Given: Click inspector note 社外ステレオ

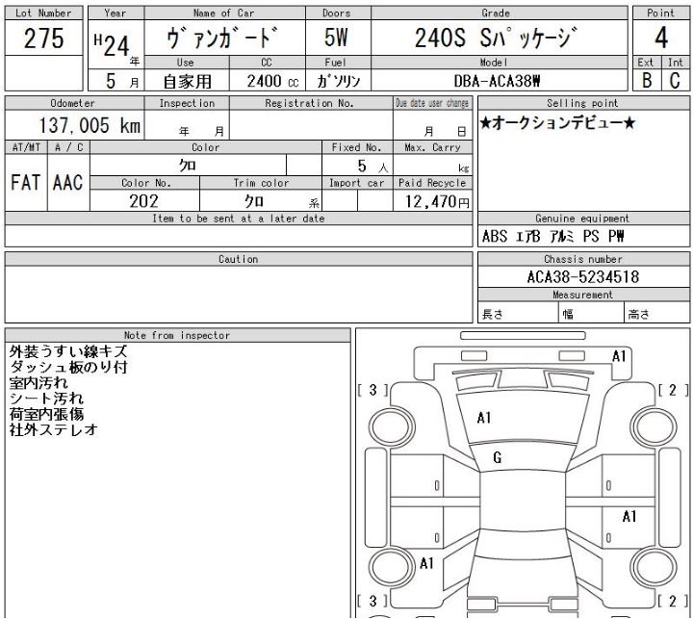Looking at the screenshot, I should [x=54, y=429].
